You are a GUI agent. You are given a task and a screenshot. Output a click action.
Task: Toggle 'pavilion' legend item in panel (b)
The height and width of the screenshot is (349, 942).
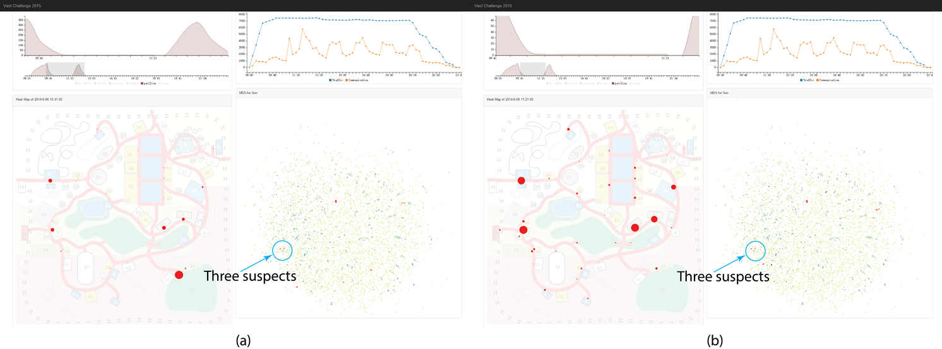(619, 83)
